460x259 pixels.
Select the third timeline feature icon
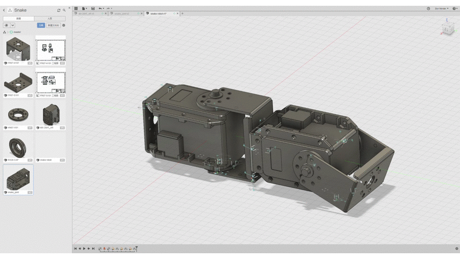point(109,249)
